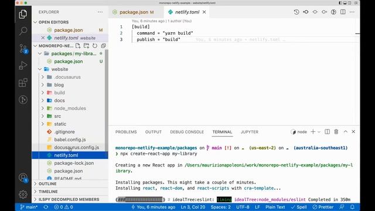Viewport: 375px width, 211px height.
Task: Open editor more actions ellipsis
Action: click(x=352, y=12)
